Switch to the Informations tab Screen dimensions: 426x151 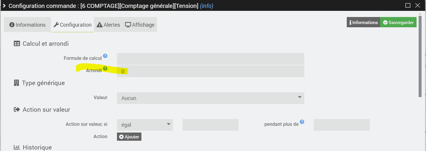coord(27,25)
